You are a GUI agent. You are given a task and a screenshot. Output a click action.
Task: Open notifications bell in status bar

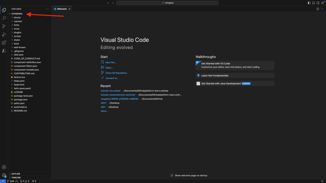tap(322, 181)
